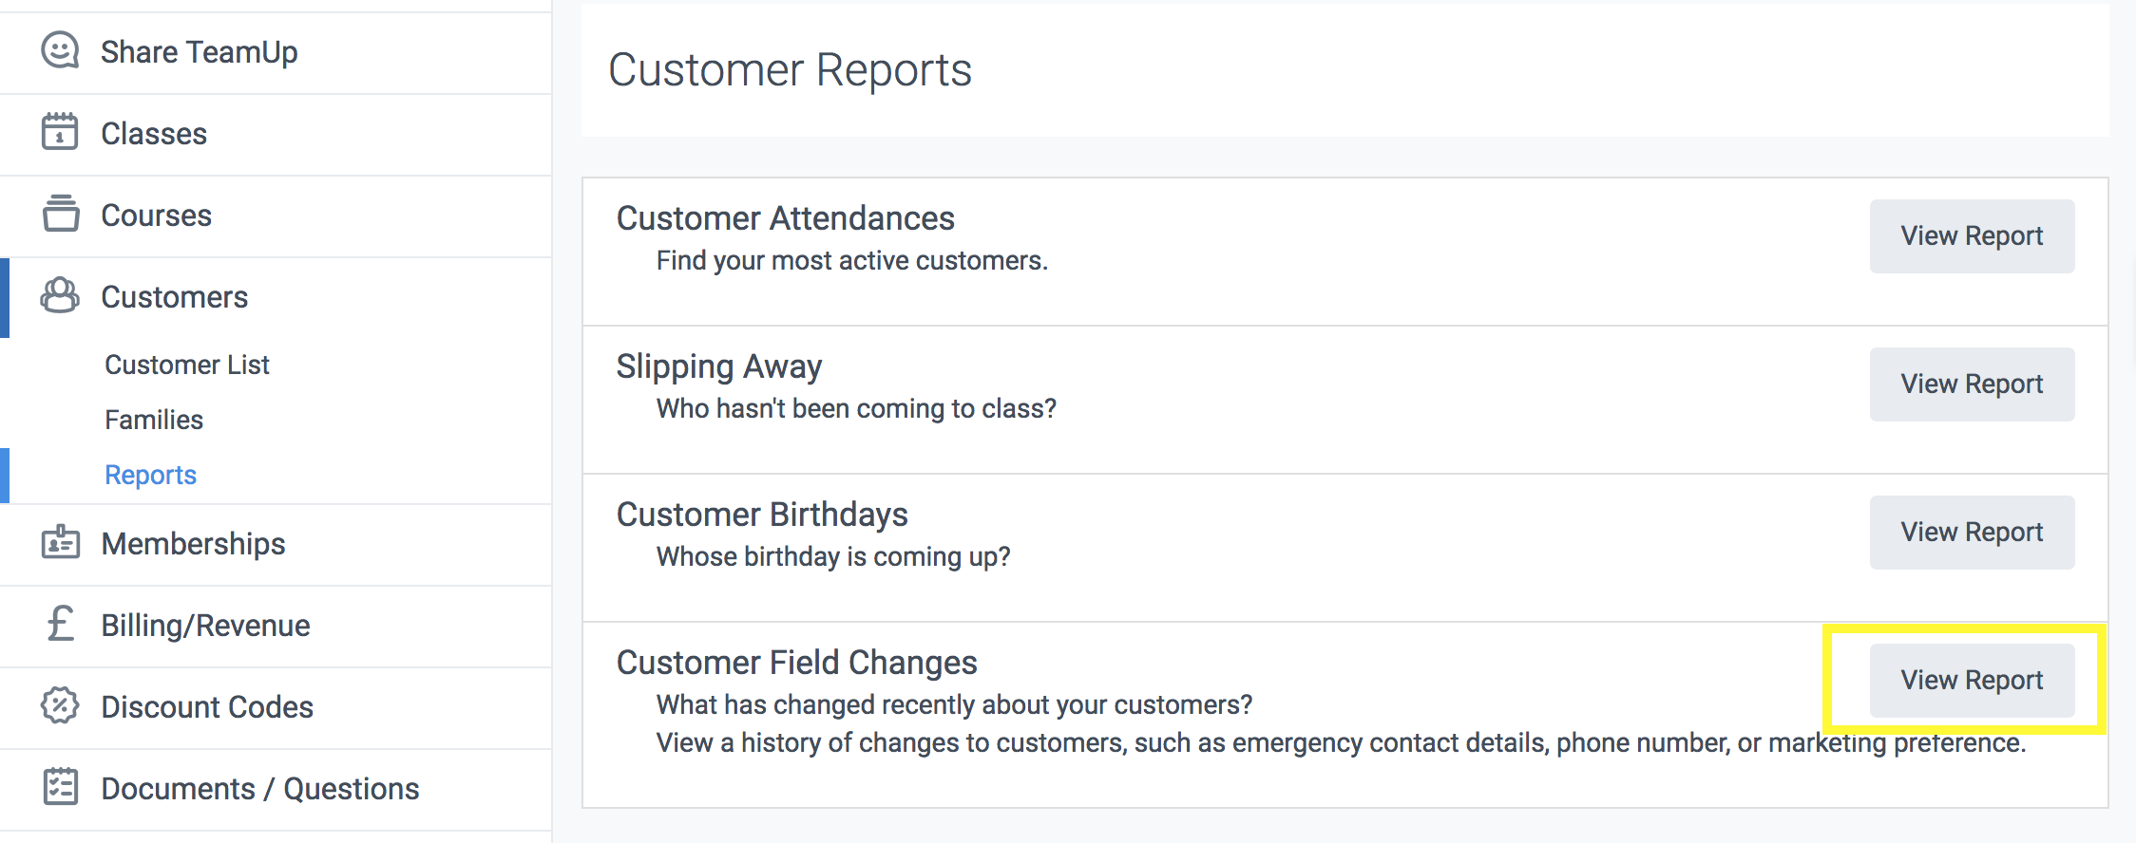Click the Documents / Questions checklist icon
Image resolution: width=2136 pixels, height=843 pixels.
60,787
